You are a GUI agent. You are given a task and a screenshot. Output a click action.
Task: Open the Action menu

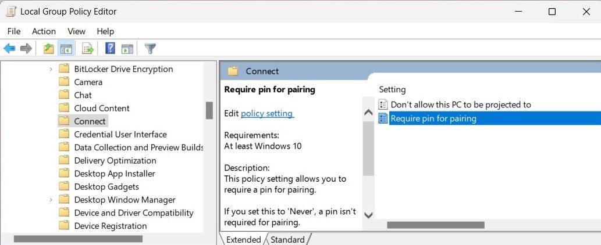point(44,31)
